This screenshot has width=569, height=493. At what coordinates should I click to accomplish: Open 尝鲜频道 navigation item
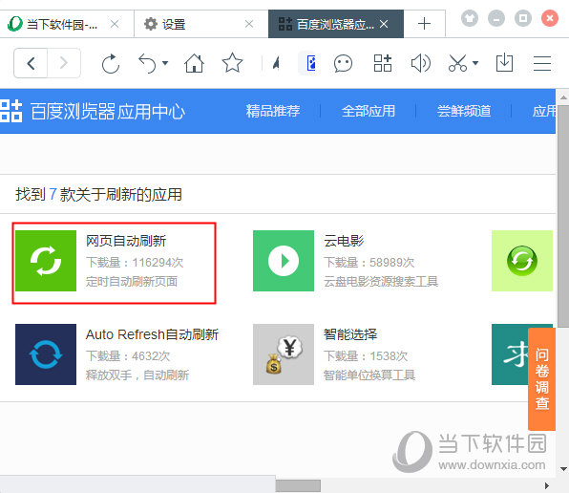(x=464, y=111)
